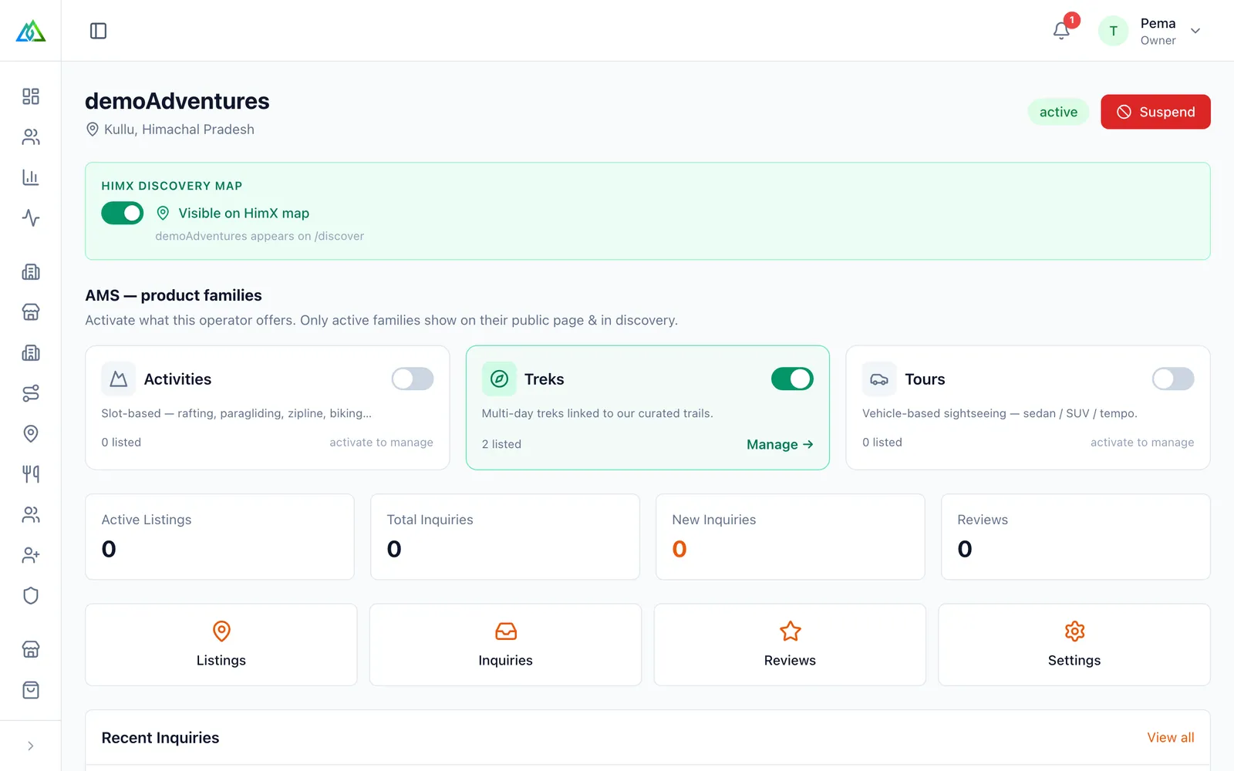This screenshot has height=771, width=1234.
Task: Open the Inquiries tile
Action: tap(505, 645)
